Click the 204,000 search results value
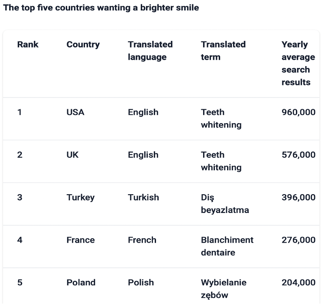 click(x=298, y=283)
